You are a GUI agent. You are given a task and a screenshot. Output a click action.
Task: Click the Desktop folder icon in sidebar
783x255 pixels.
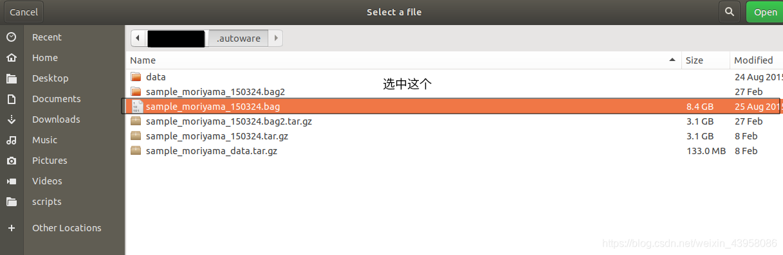pos(11,78)
